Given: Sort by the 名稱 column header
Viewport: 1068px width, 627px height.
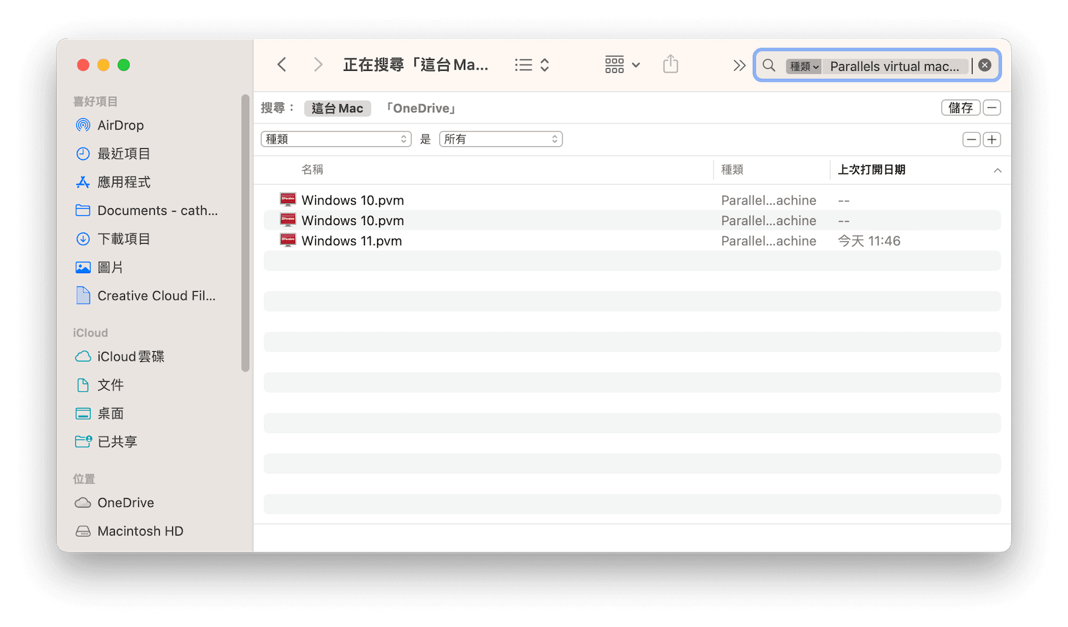Looking at the screenshot, I should coord(312,170).
